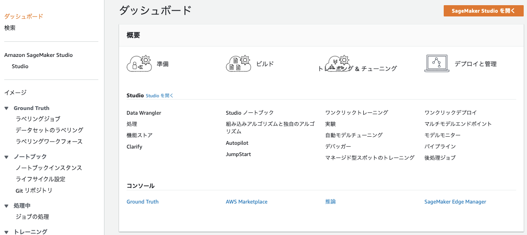Click the Training & Tuning cloud icon
Image resolution: width=527 pixels, height=235 pixels.
point(338,63)
